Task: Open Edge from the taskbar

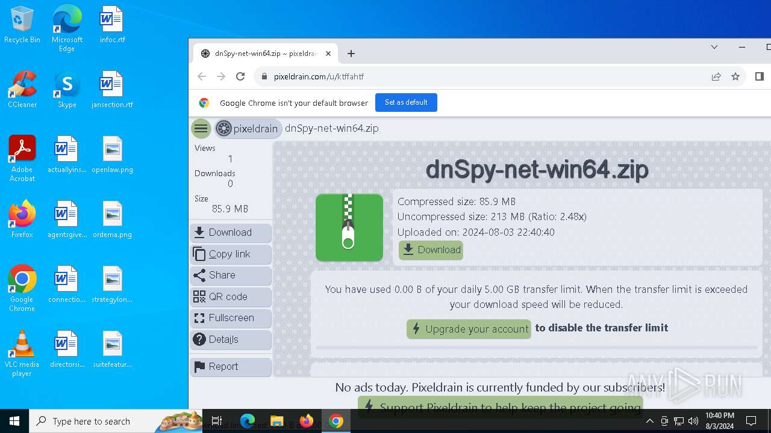Action: click(x=248, y=421)
